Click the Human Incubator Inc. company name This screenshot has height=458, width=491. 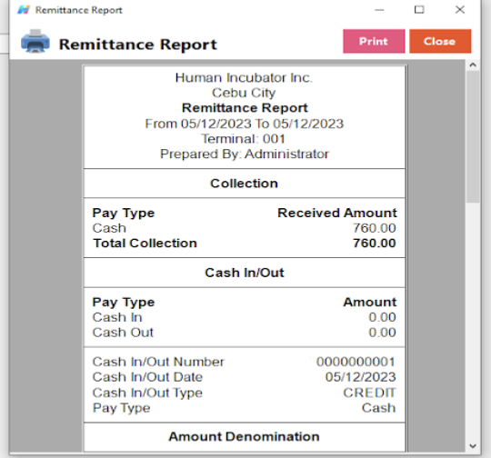244,77
